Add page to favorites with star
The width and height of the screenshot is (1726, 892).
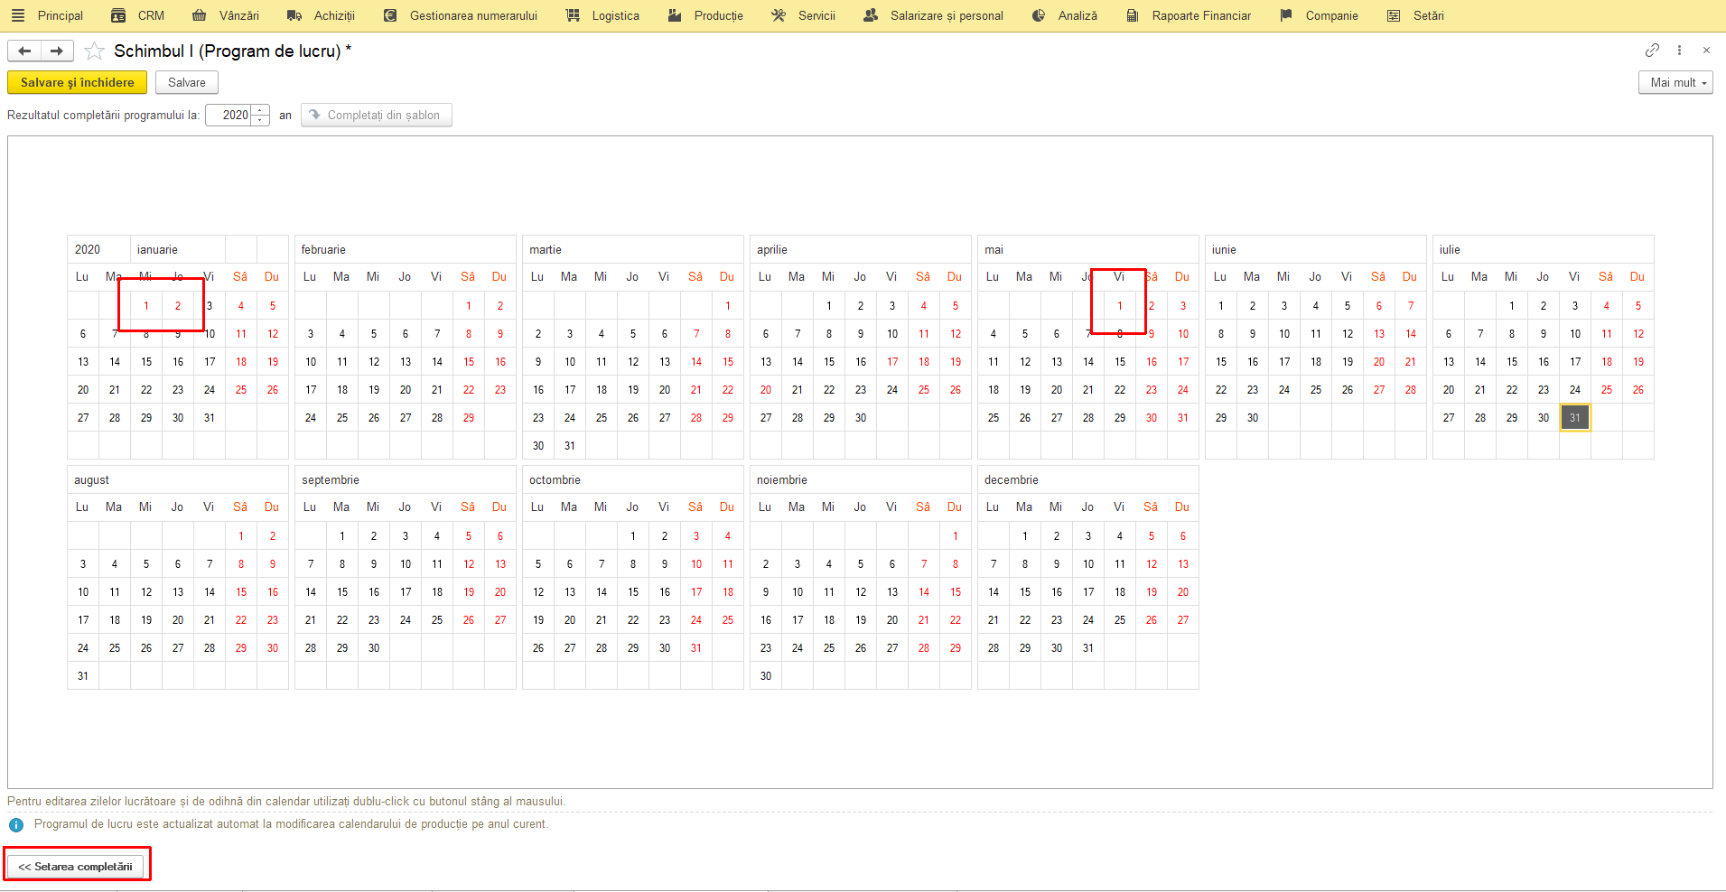[94, 51]
